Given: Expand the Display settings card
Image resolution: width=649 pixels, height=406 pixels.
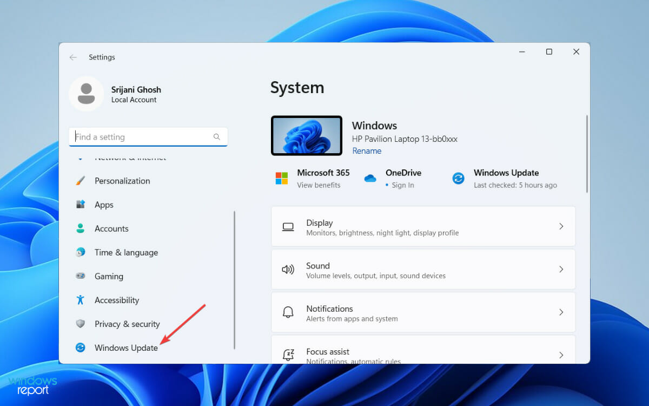Looking at the screenshot, I should click(x=561, y=226).
